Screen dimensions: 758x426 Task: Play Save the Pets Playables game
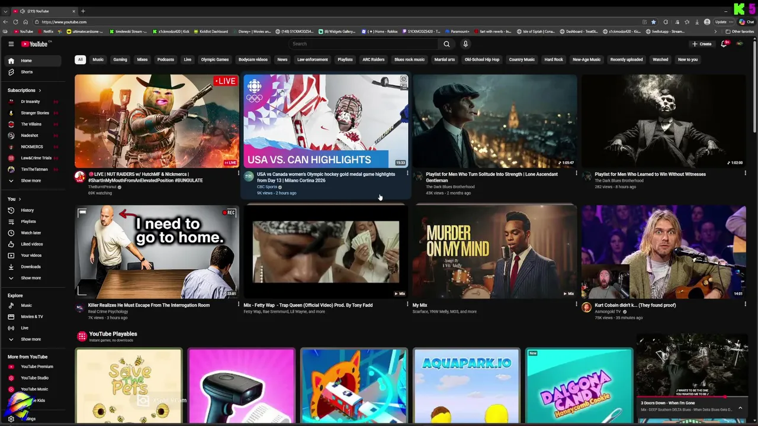coord(129,386)
